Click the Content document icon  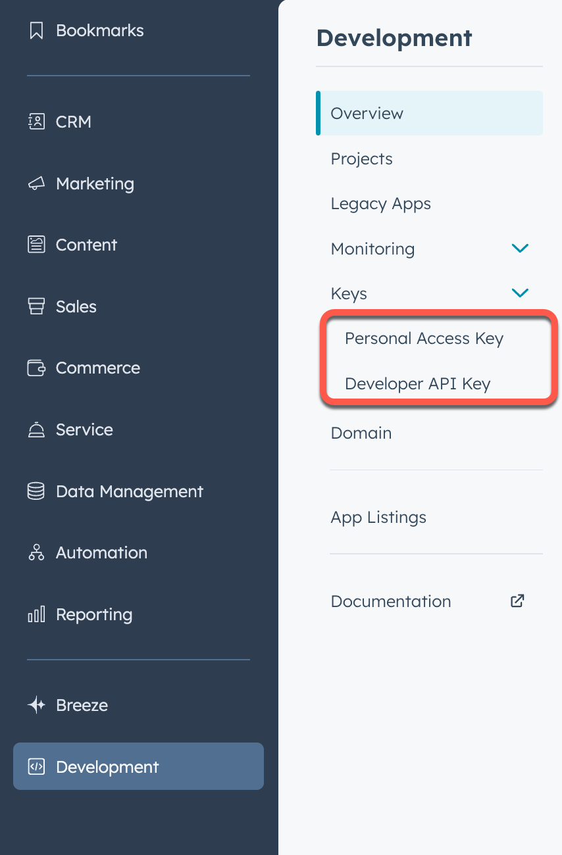pos(36,245)
